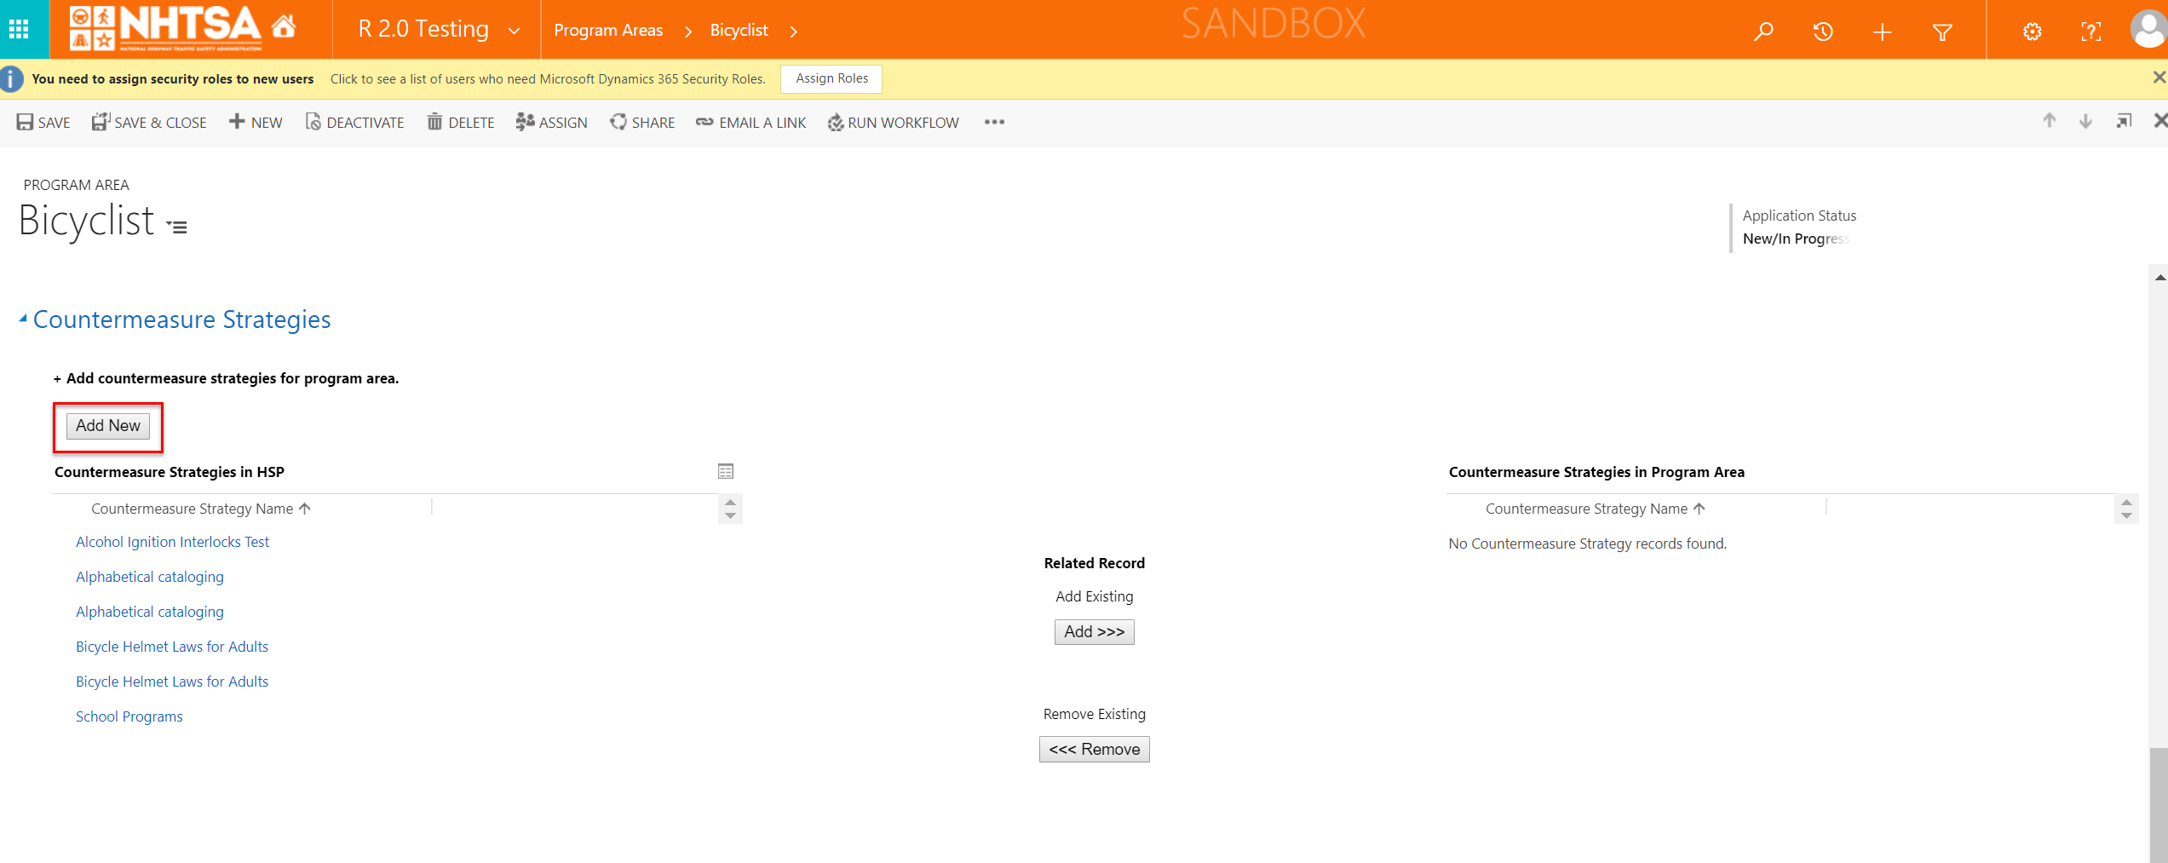The image size is (2168, 863).
Task: Switch grid view icon in HSP list
Action: point(726,471)
